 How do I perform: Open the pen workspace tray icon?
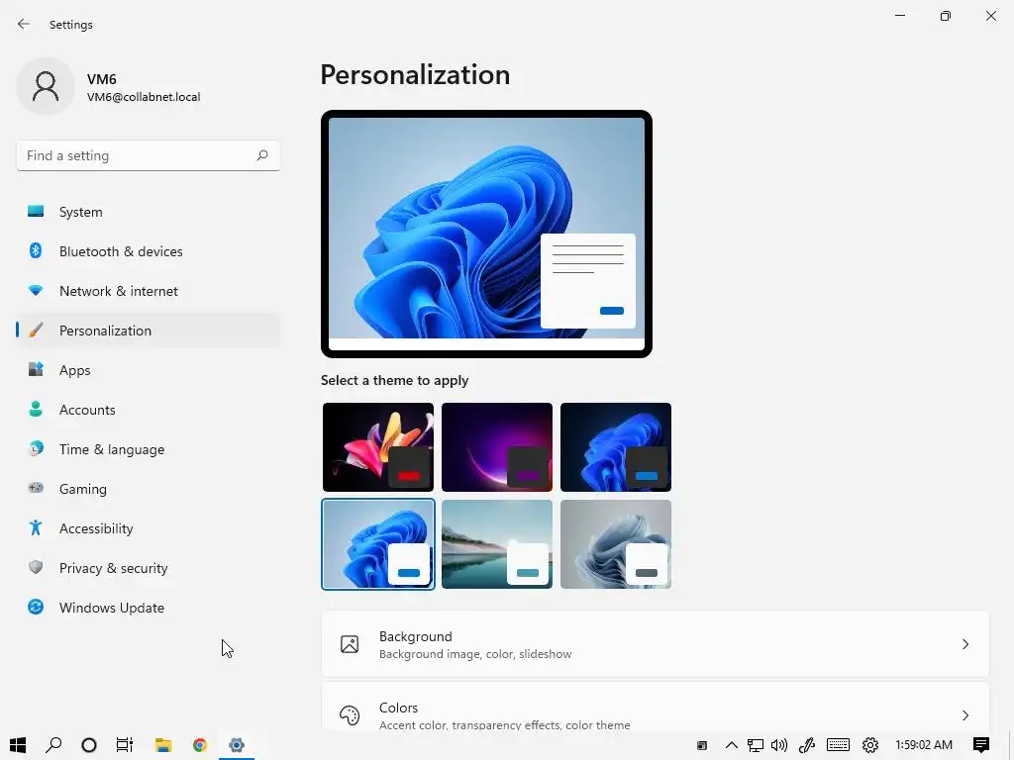point(806,745)
